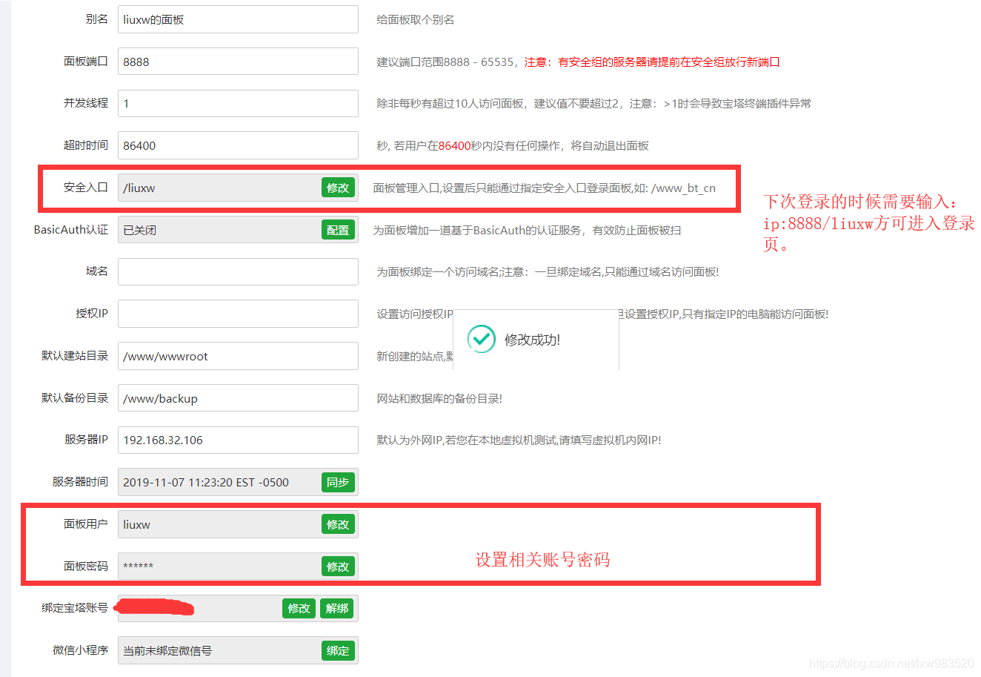Click 修改 next to panel user liuxw
This screenshot has height=677, width=981.
338,524
